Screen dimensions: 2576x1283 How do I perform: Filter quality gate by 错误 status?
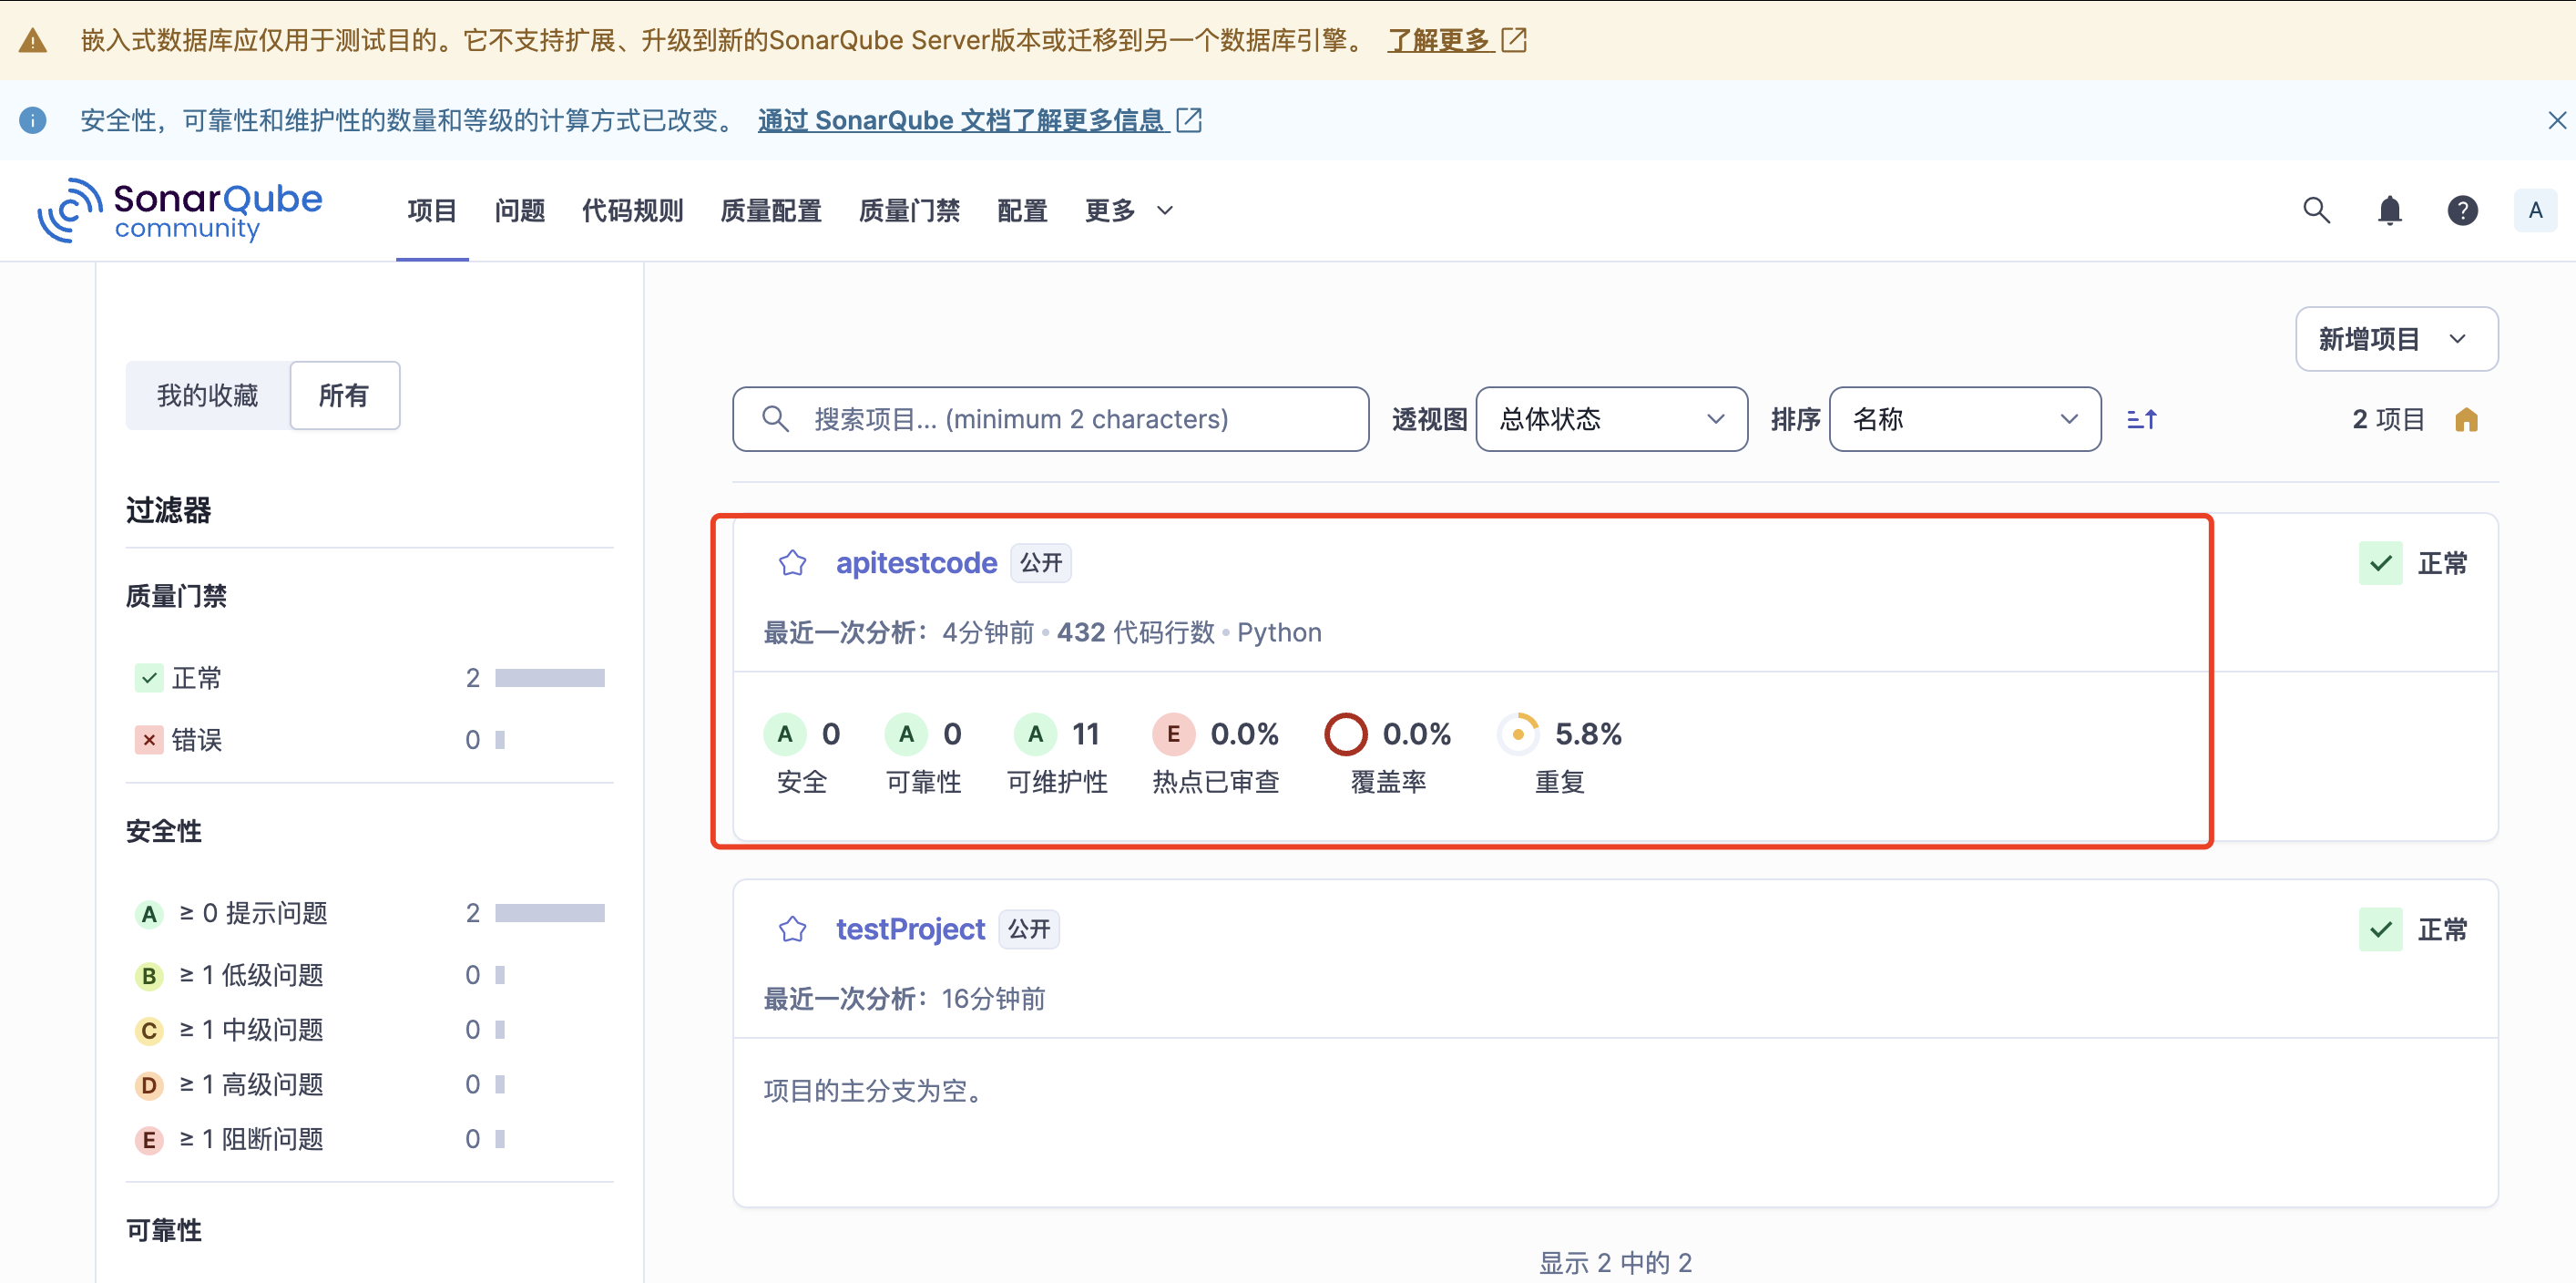196,740
